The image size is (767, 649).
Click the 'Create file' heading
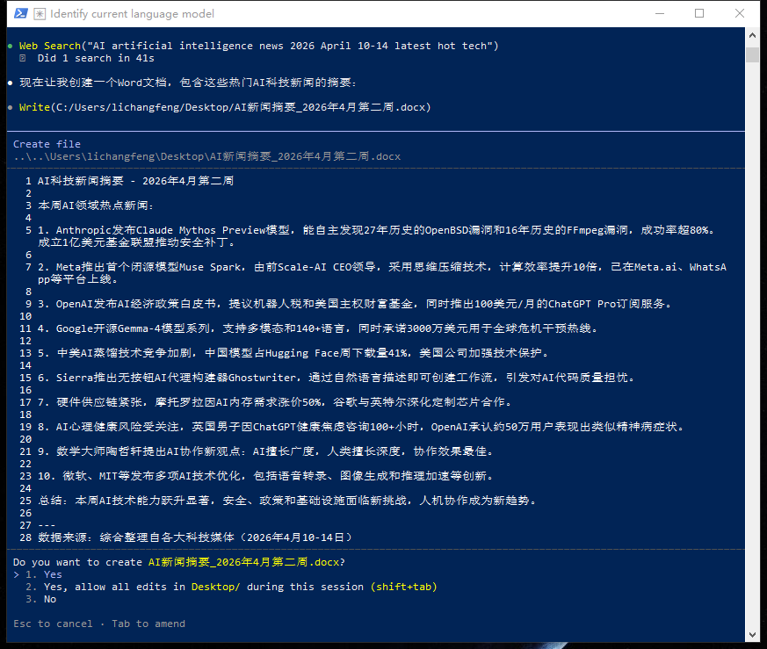pyautogui.click(x=47, y=144)
